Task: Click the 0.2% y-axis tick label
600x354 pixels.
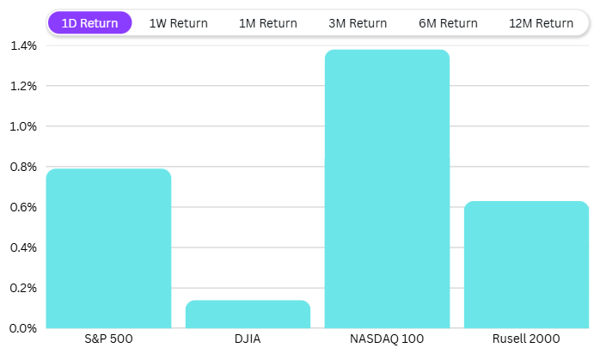Action: pos(23,288)
